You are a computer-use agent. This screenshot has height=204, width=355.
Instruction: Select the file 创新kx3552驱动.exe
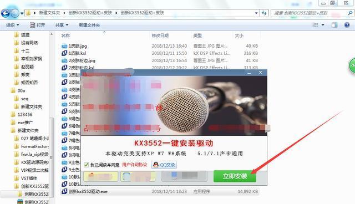coord(88,191)
